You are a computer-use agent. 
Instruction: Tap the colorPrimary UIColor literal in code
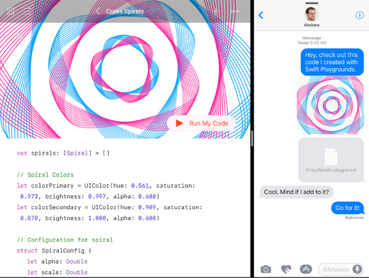point(118,185)
